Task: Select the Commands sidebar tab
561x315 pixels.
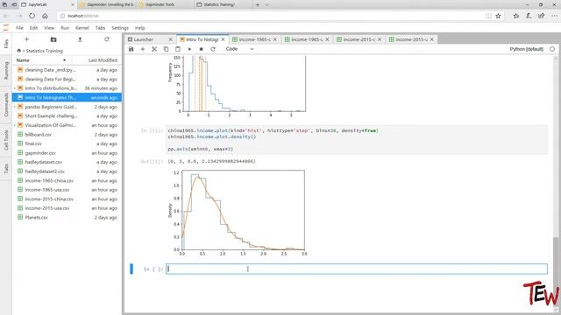Action: (x=6, y=105)
